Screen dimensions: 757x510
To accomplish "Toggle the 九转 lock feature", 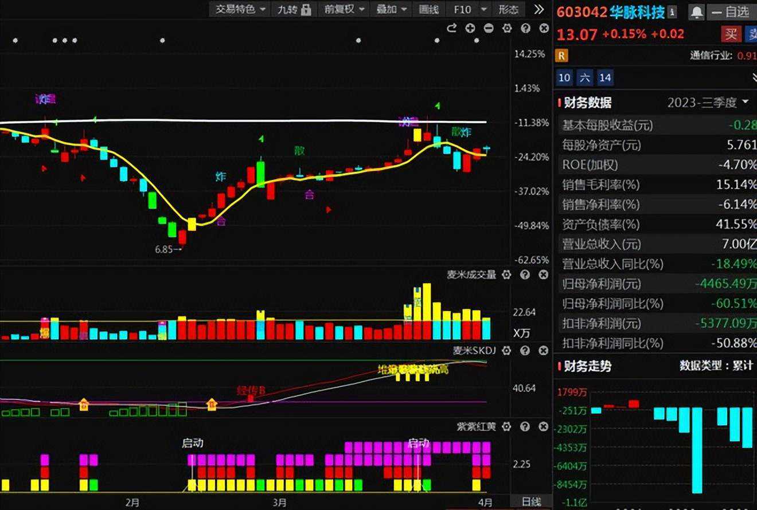I will point(294,9).
